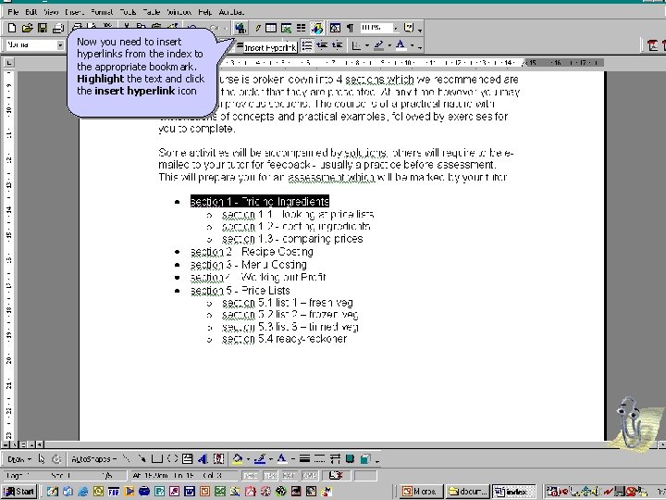Open the AutoShapes menu
Screen dimensions: 666x500
[x=93, y=459]
